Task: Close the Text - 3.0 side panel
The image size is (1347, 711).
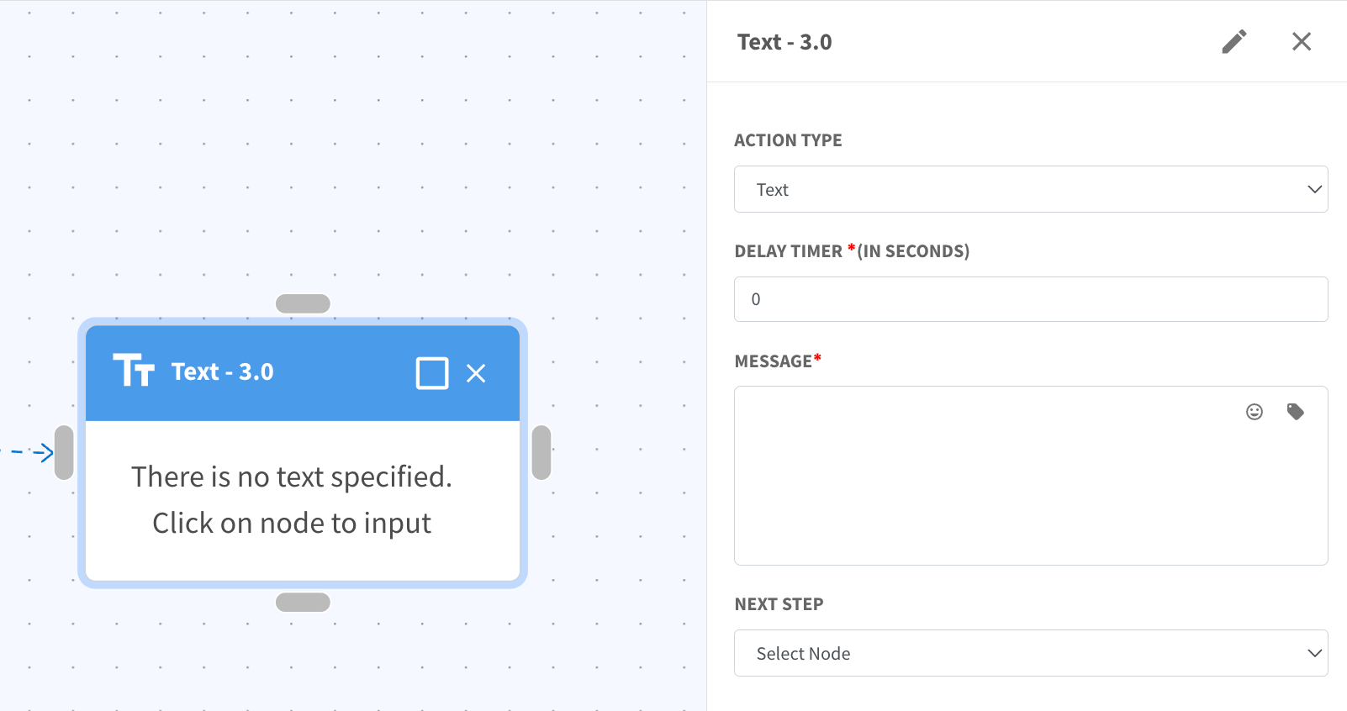Action: click(1301, 41)
